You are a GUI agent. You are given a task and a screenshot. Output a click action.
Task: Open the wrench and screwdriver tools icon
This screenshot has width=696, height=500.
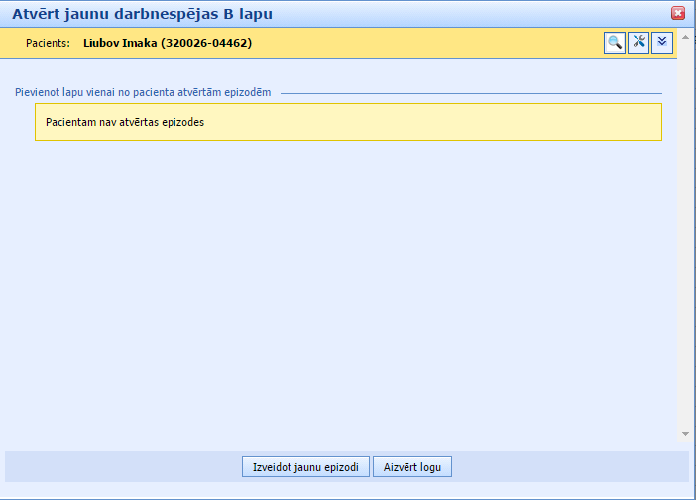pyautogui.click(x=638, y=42)
